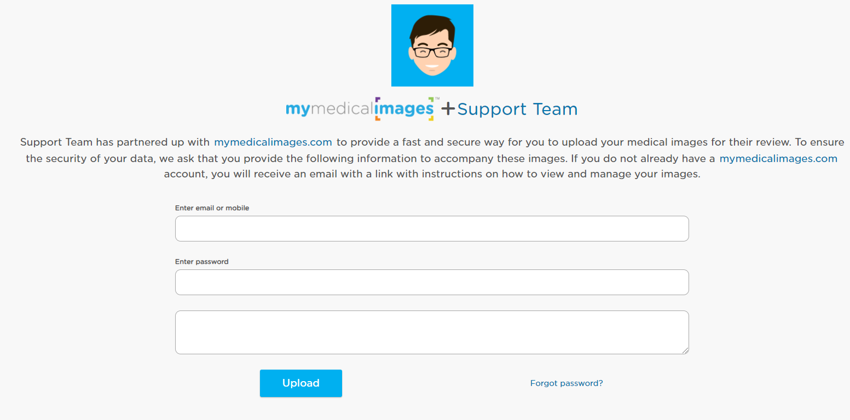Click the blue 'my' text in logo
This screenshot has height=420, width=850.
298,109
